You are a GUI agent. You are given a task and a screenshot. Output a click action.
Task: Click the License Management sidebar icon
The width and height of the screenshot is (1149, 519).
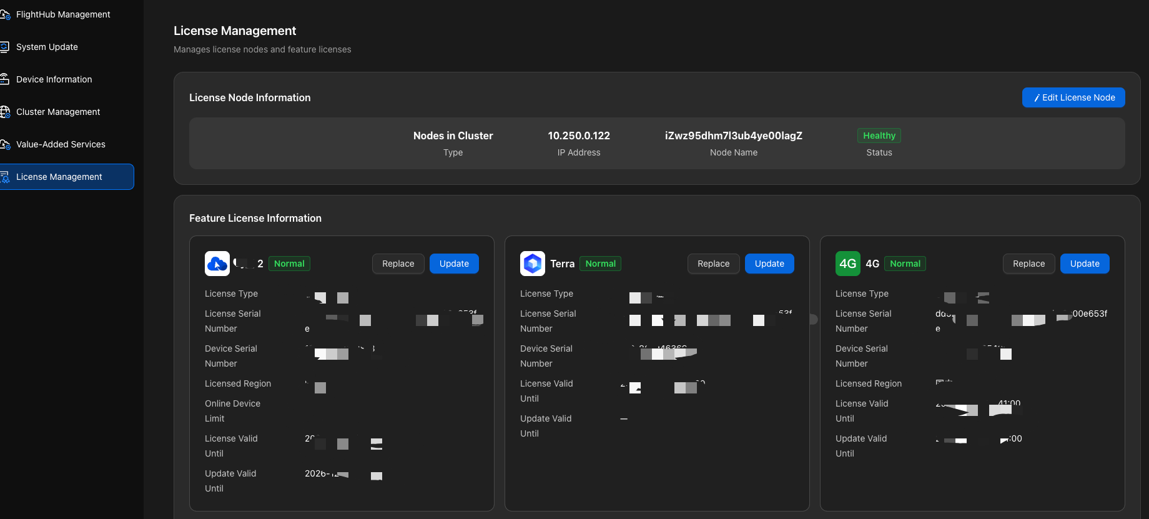(x=4, y=177)
